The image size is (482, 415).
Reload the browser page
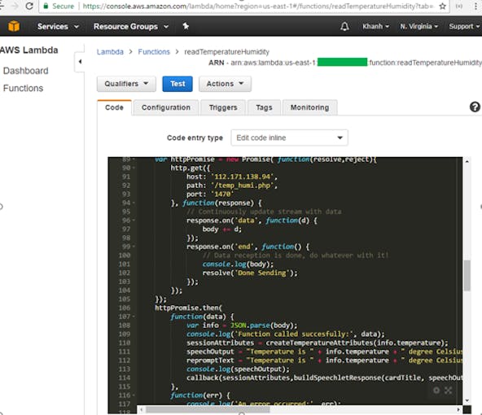click(x=29, y=6)
